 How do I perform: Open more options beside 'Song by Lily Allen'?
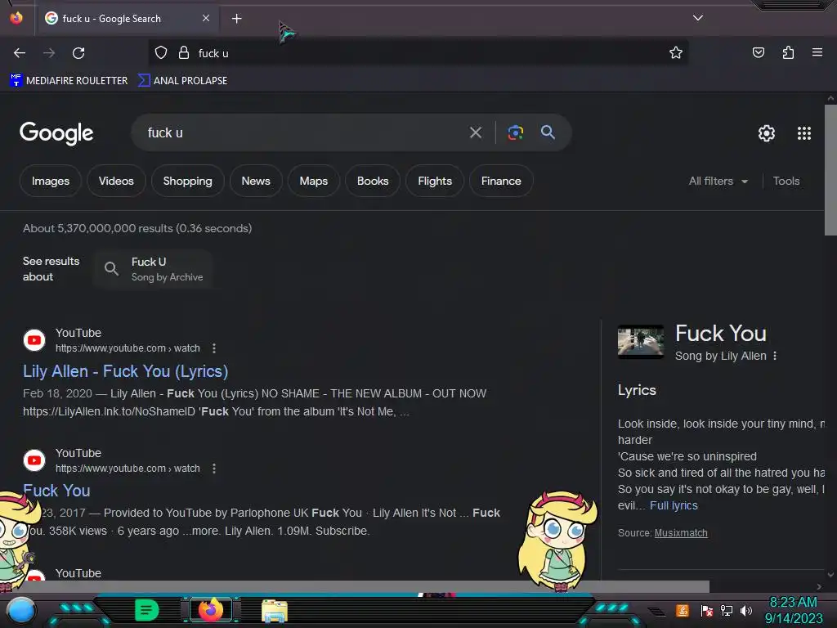[775, 356]
